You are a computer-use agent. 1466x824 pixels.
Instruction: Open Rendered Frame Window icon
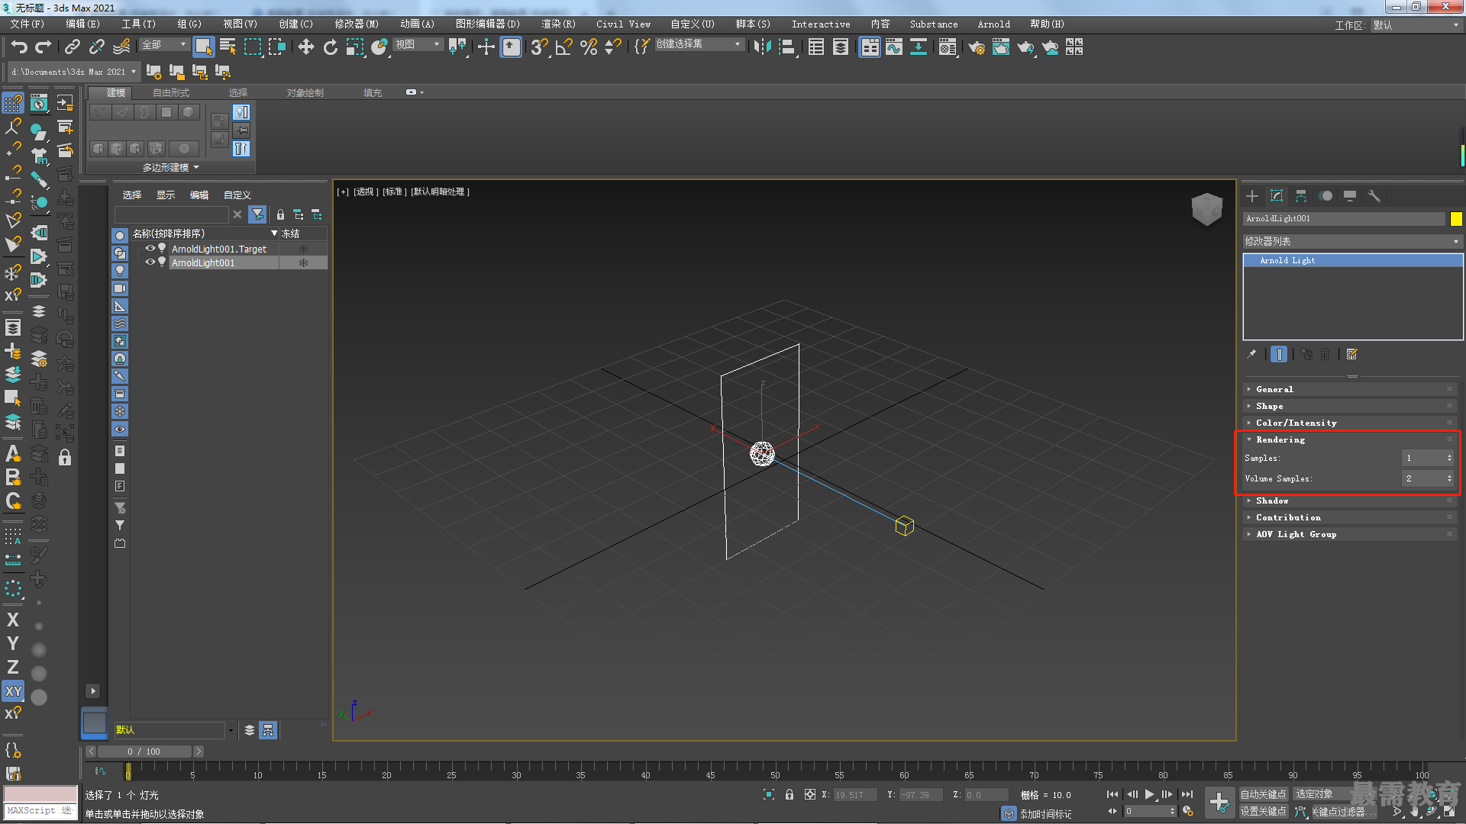[x=1001, y=47]
